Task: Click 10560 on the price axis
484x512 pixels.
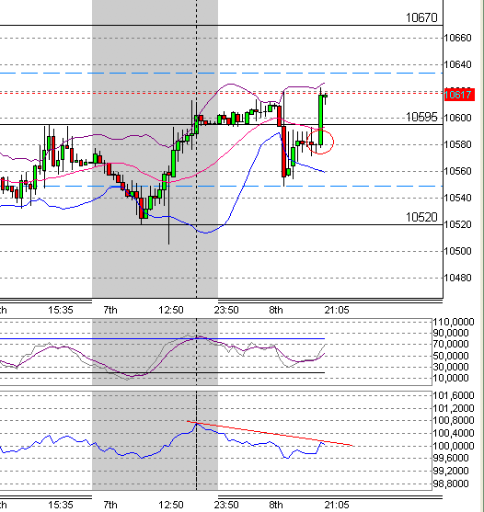Action: [x=457, y=171]
